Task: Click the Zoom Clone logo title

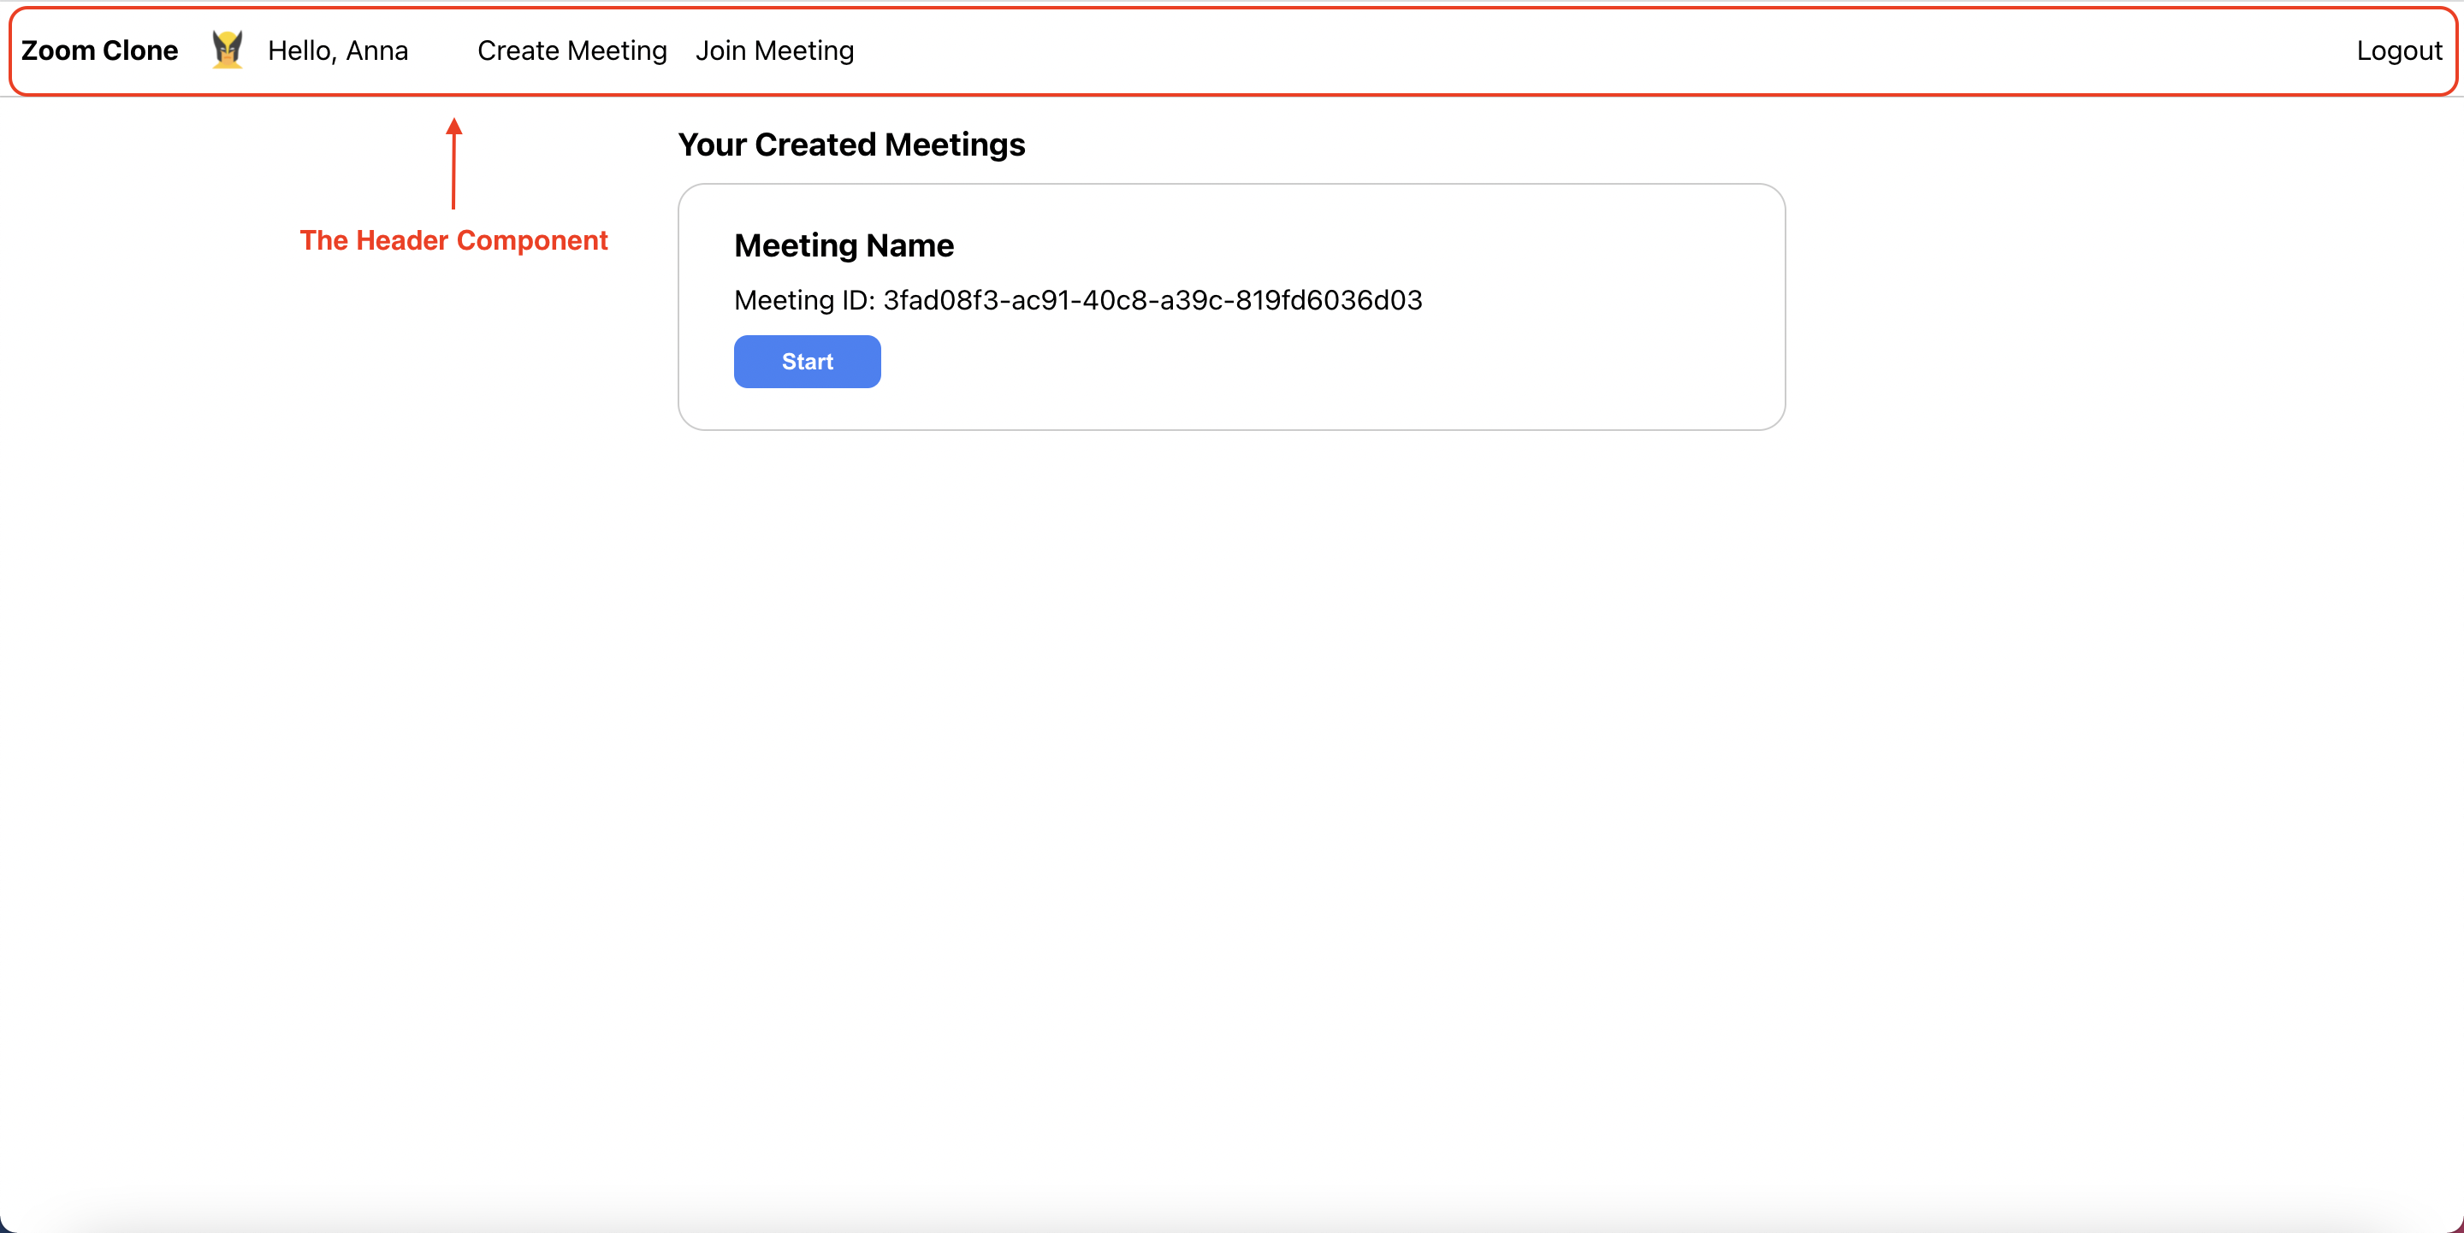Action: [x=99, y=50]
